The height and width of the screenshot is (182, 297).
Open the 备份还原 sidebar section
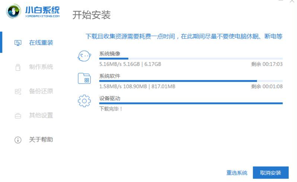41,91
